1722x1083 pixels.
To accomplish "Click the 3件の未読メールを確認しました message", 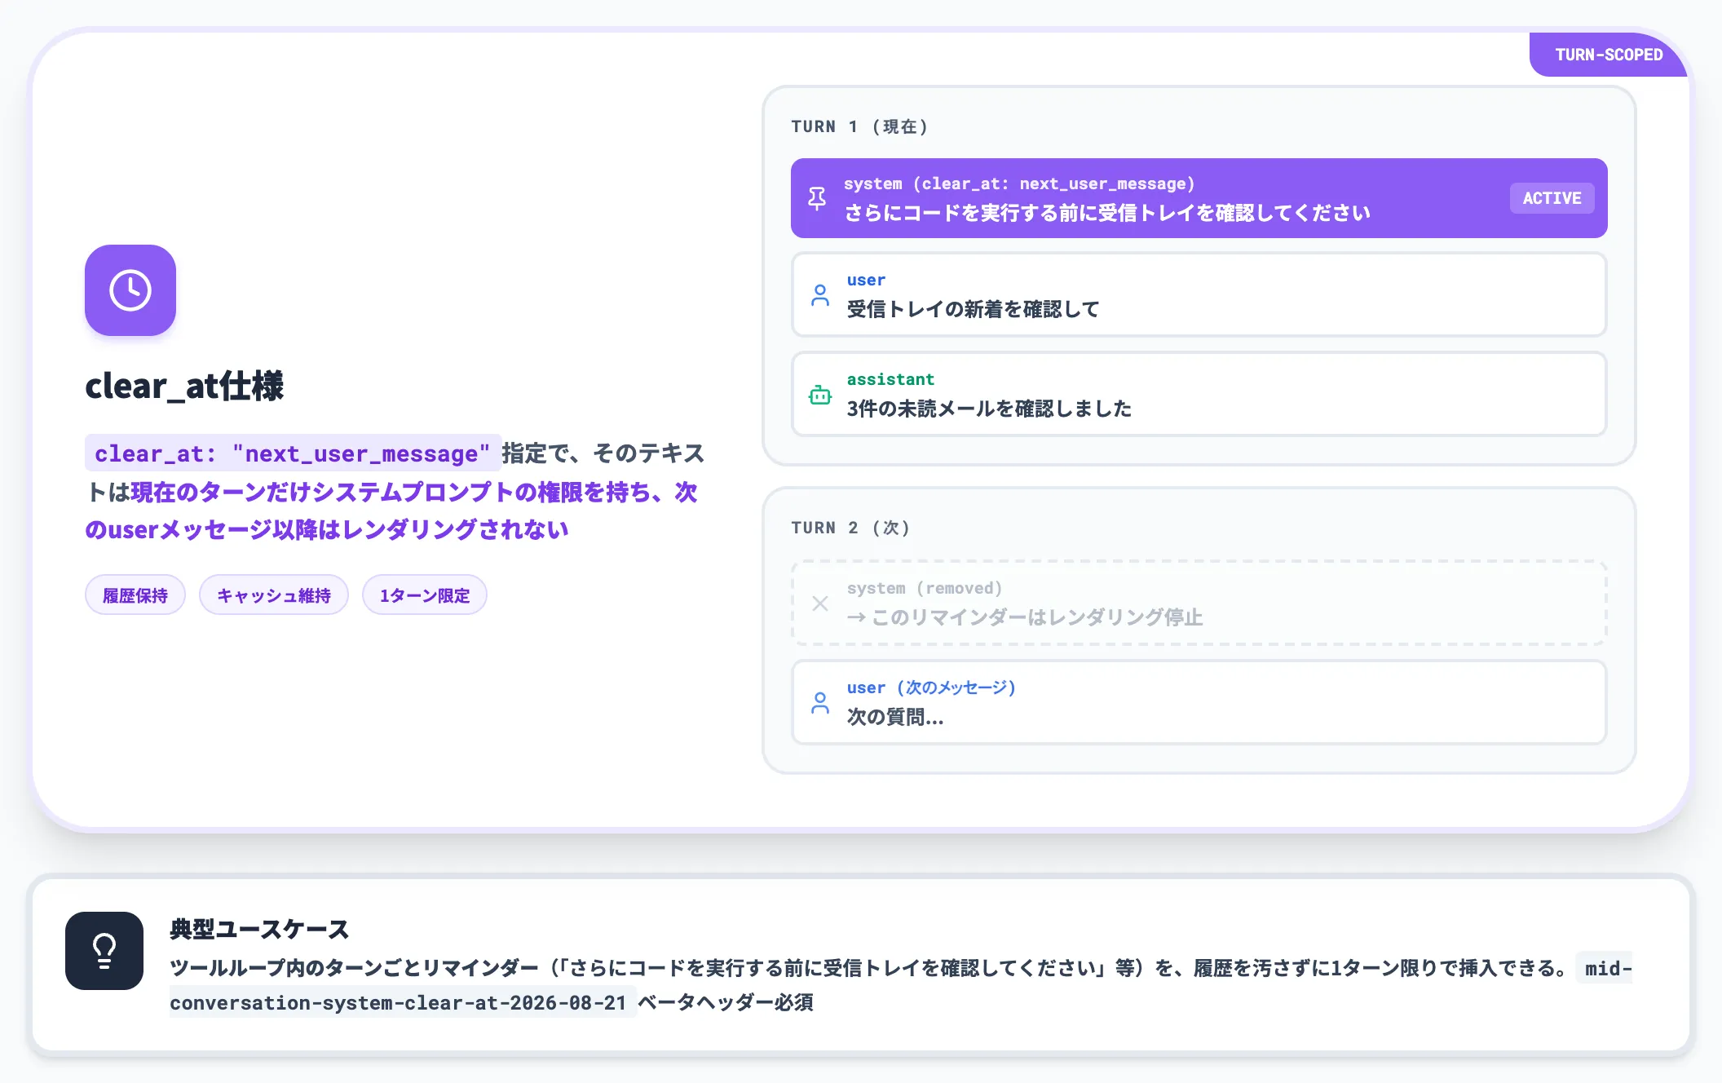I will [x=989, y=409].
